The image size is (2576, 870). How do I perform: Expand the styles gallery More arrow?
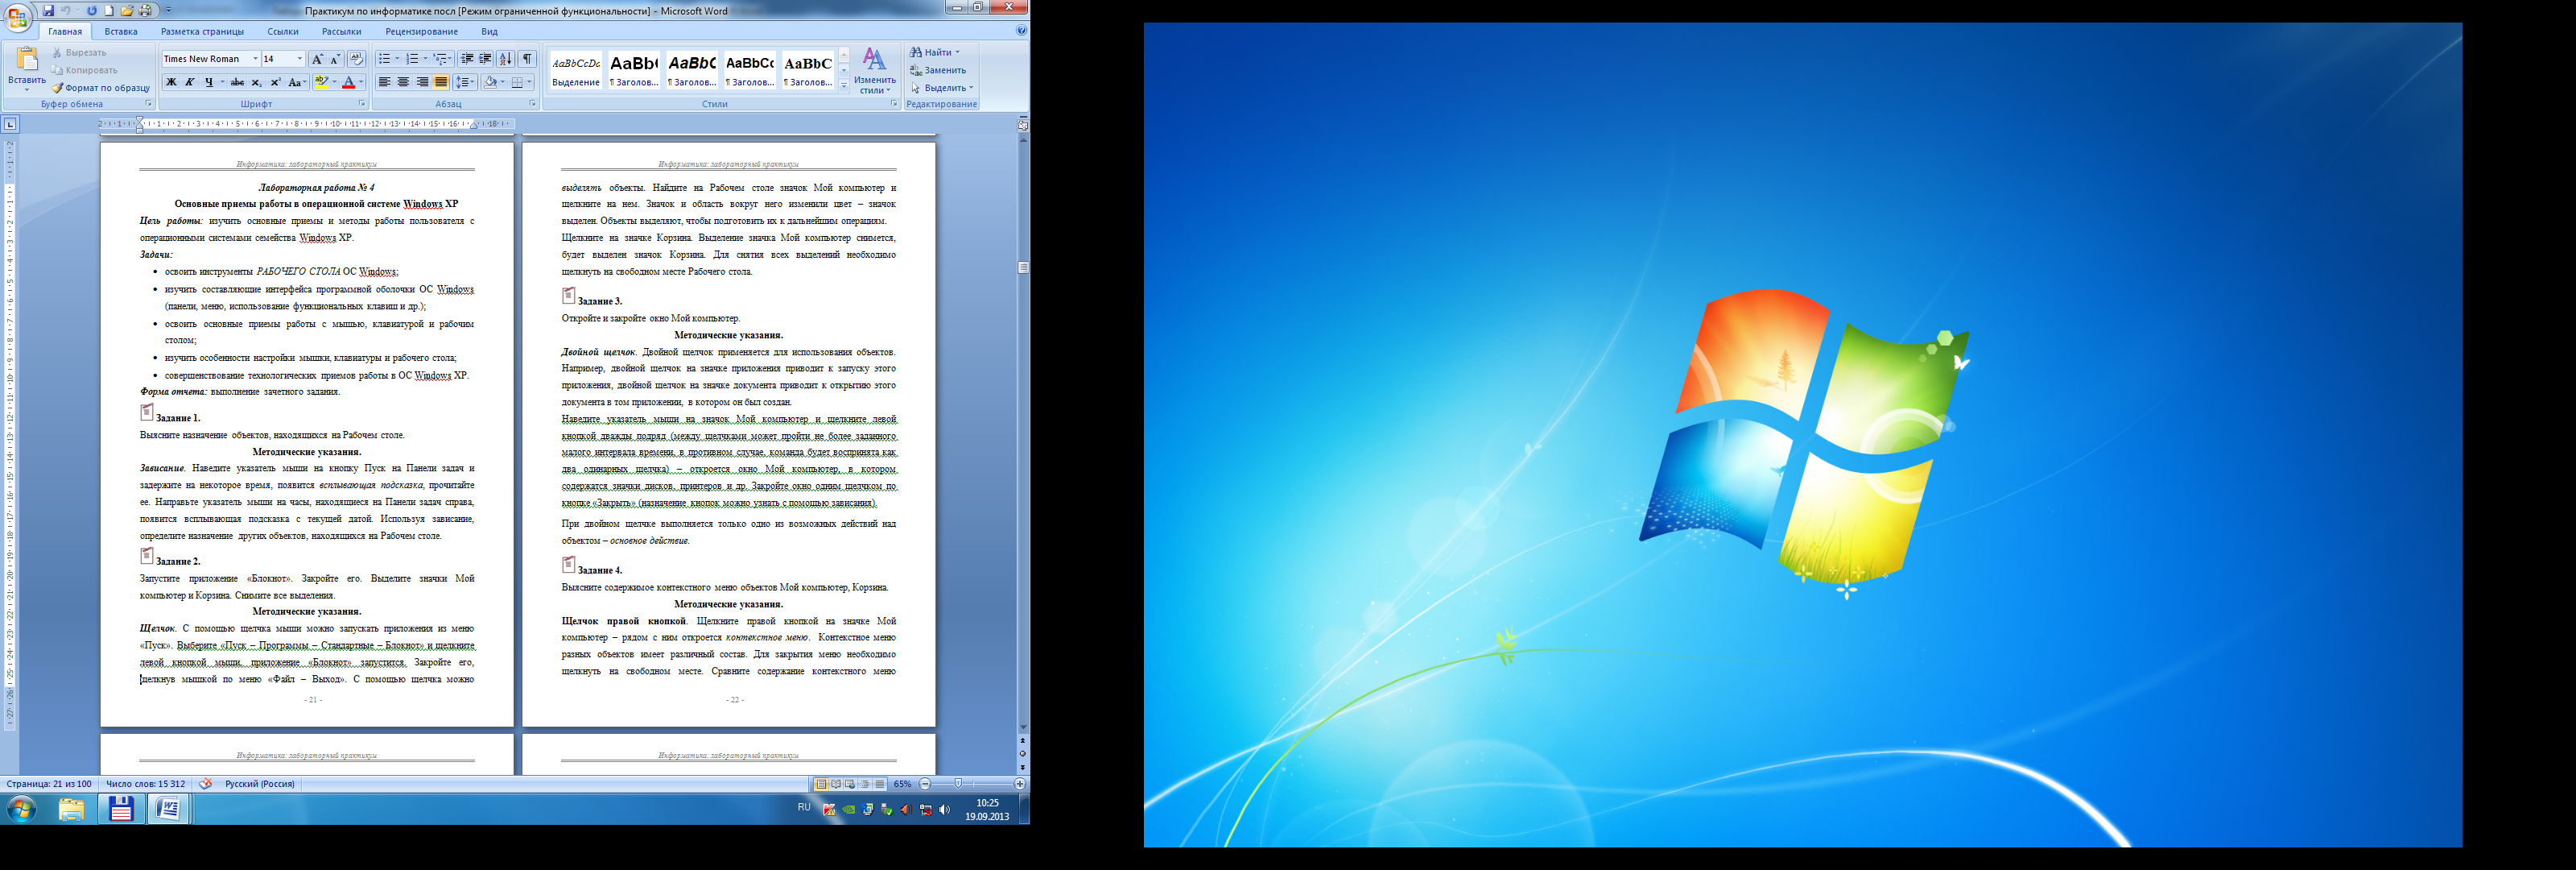pos(844,86)
